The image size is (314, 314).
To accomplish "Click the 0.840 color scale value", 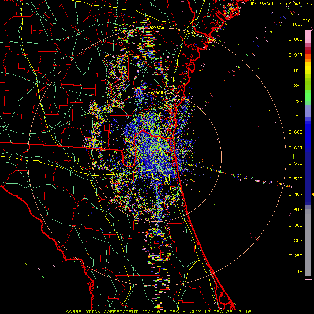I will (296, 86).
